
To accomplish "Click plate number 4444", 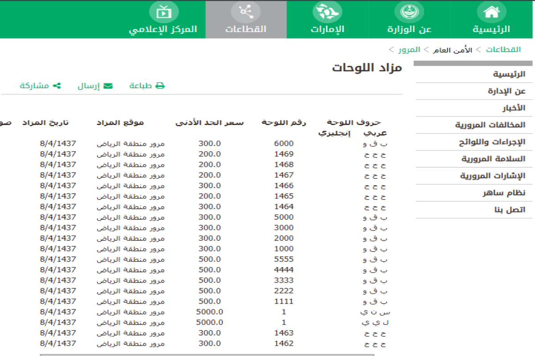I will (x=284, y=270).
